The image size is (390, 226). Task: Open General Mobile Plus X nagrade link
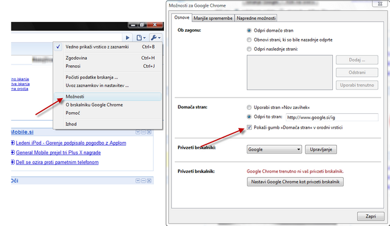click(58, 153)
